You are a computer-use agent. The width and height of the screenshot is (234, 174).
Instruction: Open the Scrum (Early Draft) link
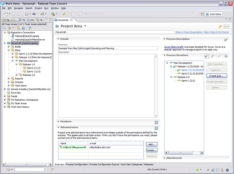174,47
